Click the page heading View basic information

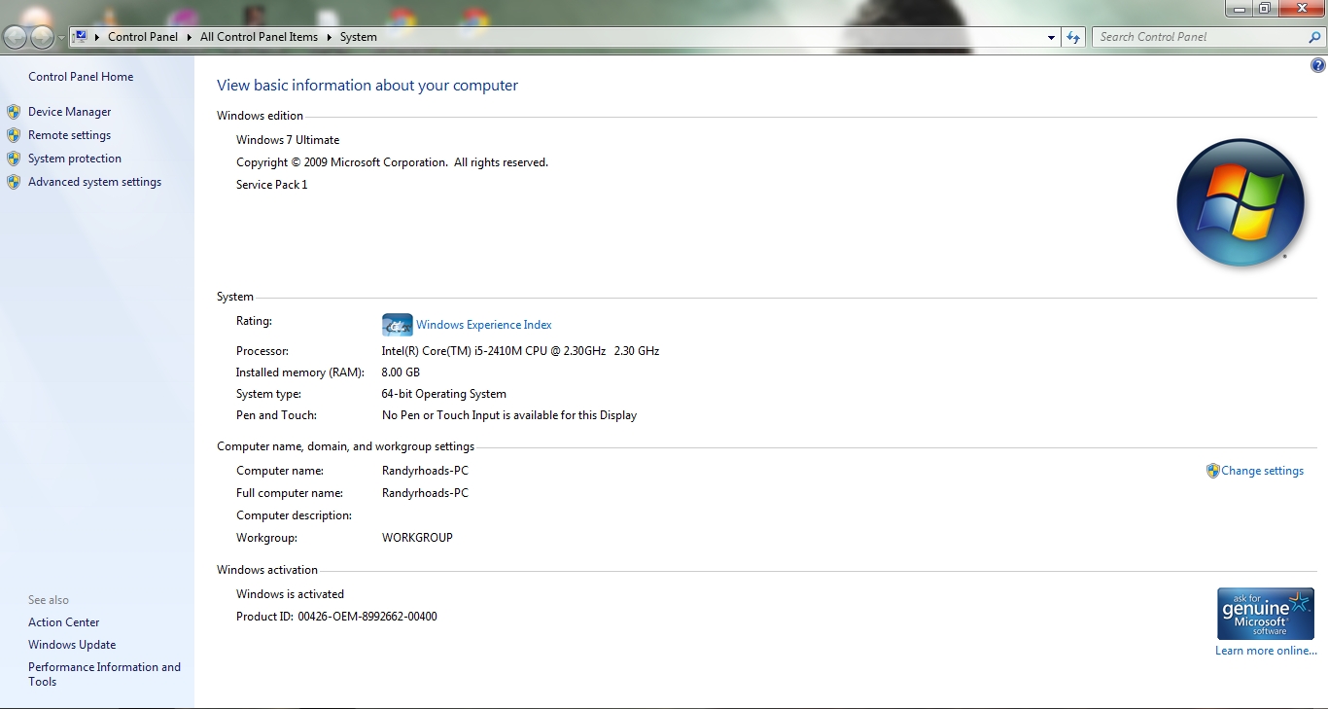pos(367,86)
